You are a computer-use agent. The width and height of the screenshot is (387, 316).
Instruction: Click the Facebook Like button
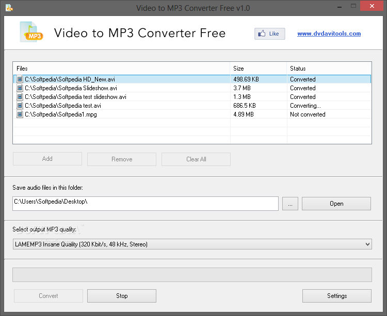tap(270, 34)
